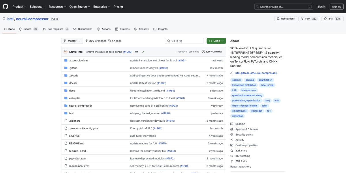Click the Kaihui-intel avatar thumbnail

pyautogui.click(x=66, y=52)
